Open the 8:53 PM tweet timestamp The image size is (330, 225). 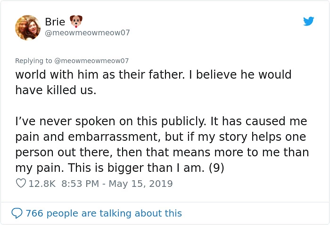click(x=80, y=184)
